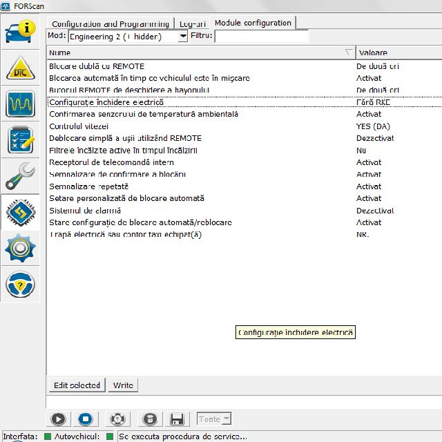
Task: Open the steering wheel help section
Action: click(20, 284)
